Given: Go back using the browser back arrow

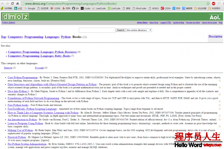Looking at the screenshot, I should [x=3, y=4].
